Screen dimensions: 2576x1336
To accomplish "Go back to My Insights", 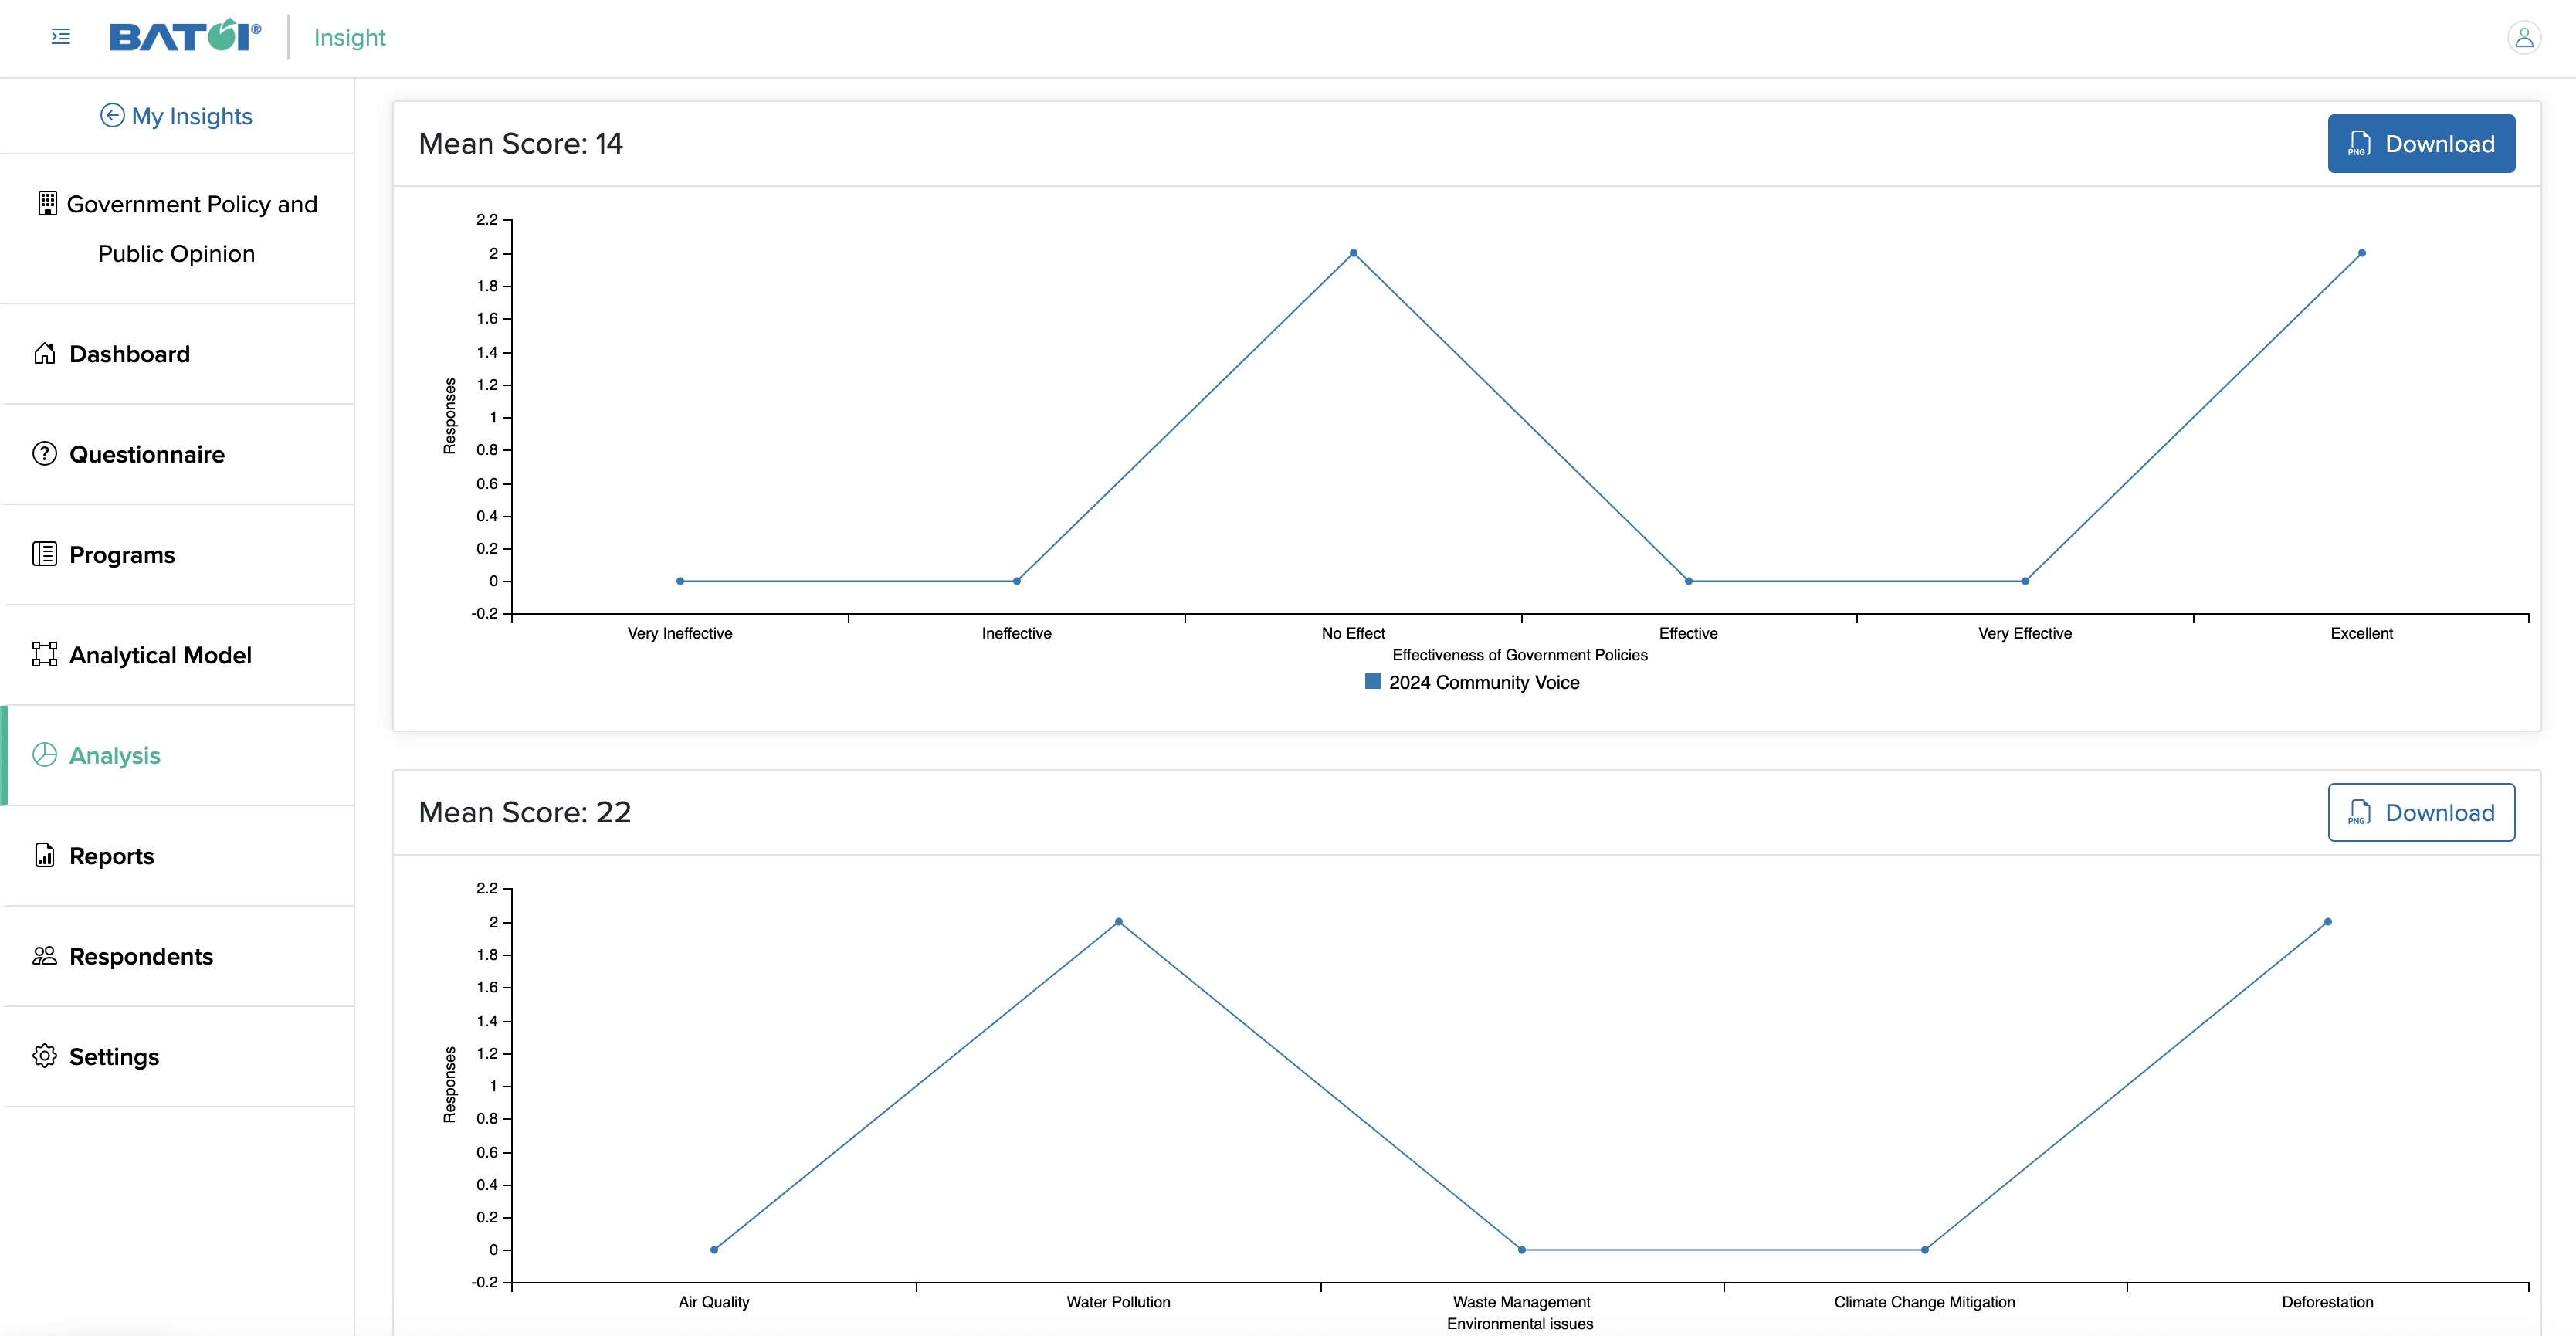I will coord(177,116).
